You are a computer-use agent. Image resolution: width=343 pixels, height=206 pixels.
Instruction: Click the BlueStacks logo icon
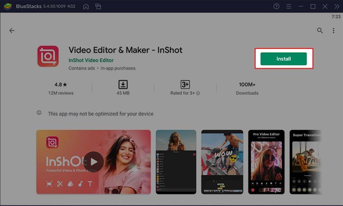click(8, 6)
